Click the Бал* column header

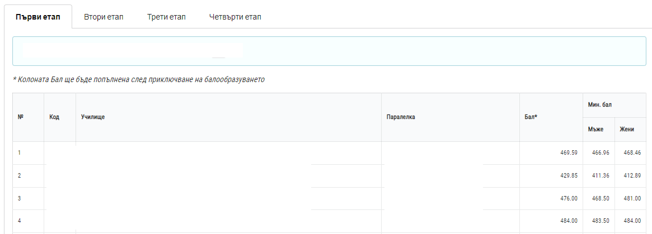(x=531, y=117)
